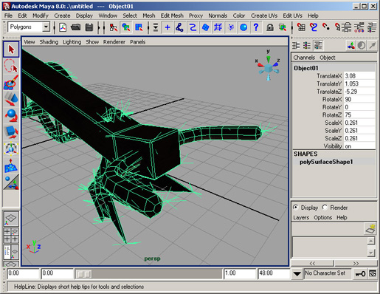Toggle the joints selection mask icon
Viewport: 380px width, 294px height.
180,27
